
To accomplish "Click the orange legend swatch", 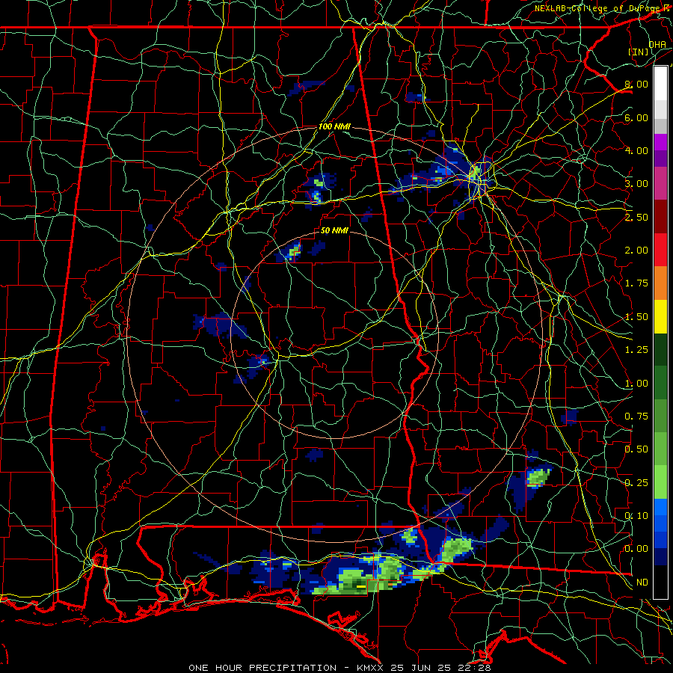I will tap(660, 283).
